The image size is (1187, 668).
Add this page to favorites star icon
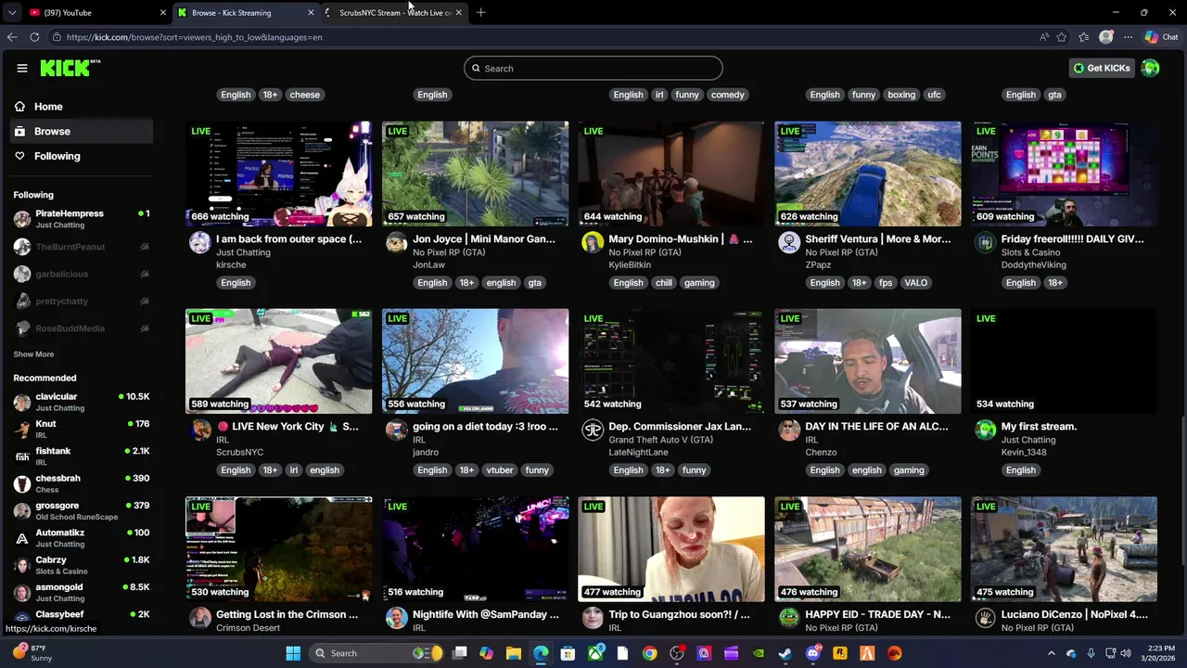pyautogui.click(x=1062, y=37)
